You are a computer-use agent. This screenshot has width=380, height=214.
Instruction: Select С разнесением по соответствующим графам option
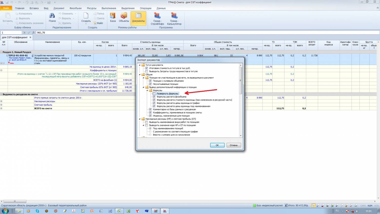click(150, 132)
